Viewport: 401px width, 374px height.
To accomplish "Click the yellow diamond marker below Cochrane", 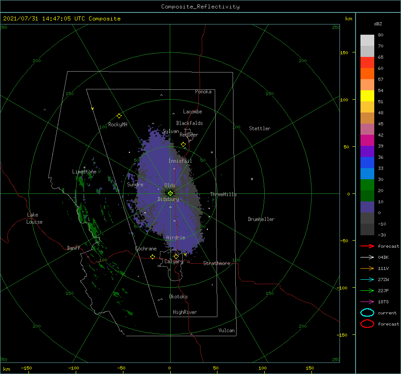I will click(153, 257).
